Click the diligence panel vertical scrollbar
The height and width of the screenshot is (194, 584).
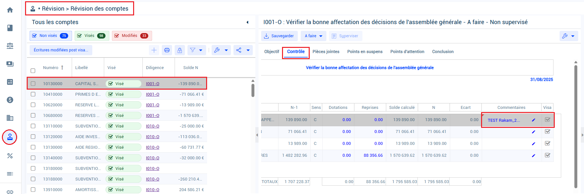tap(576, 127)
